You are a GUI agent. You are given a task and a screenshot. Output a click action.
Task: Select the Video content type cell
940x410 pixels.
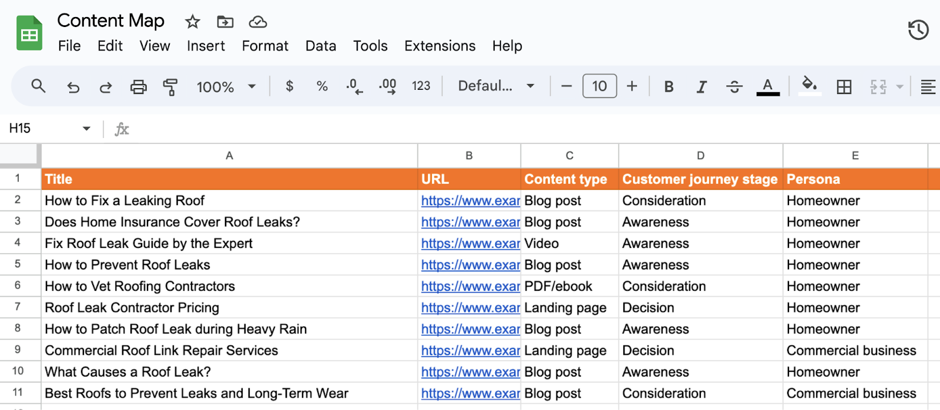tap(569, 244)
